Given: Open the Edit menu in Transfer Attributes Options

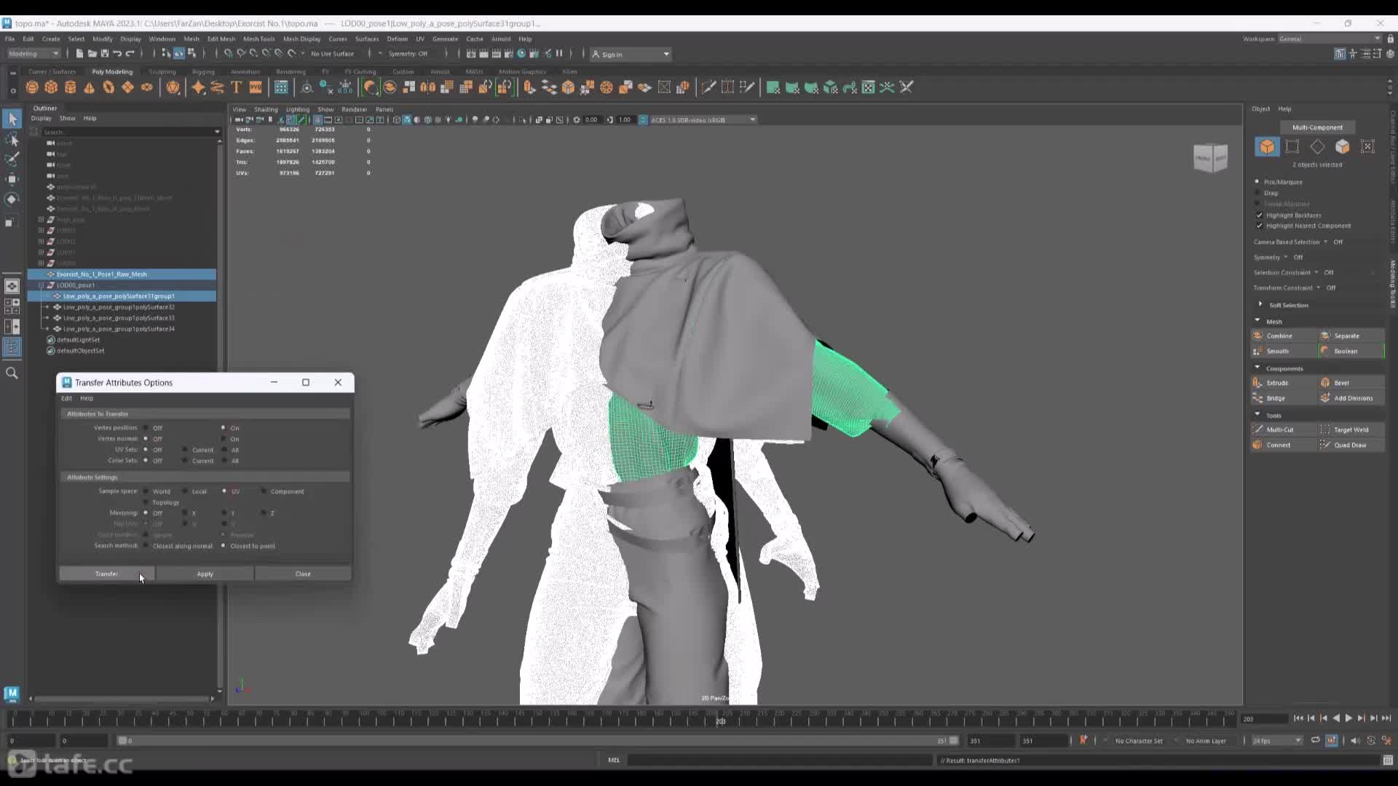Looking at the screenshot, I should click(x=66, y=398).
